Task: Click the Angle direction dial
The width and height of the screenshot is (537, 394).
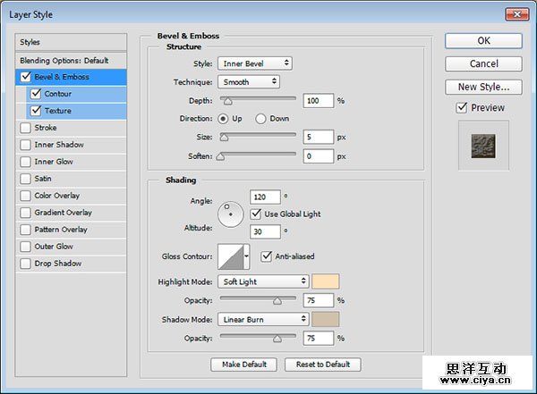Action: pos(231,213)
